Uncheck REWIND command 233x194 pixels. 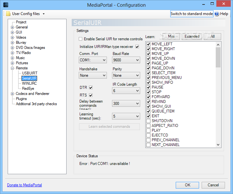tap(148, 102)
